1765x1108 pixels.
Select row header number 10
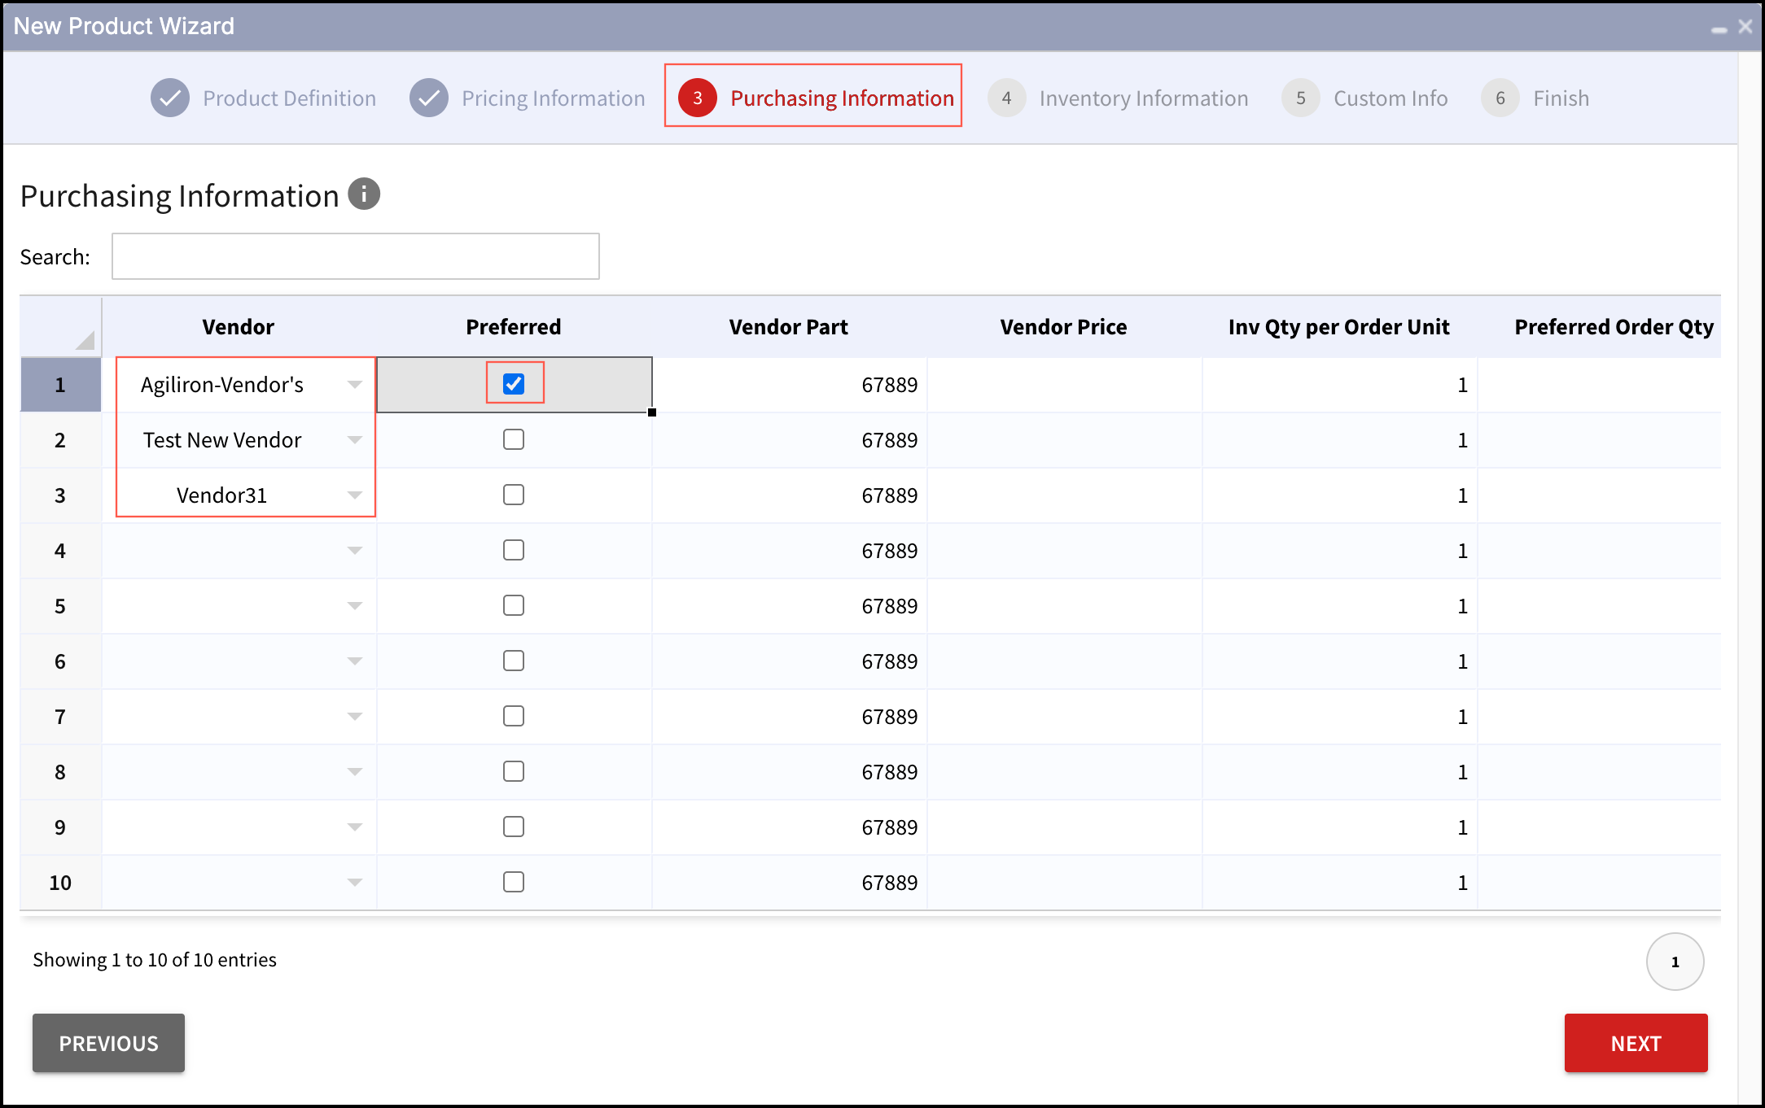click(x=60, y=883)
